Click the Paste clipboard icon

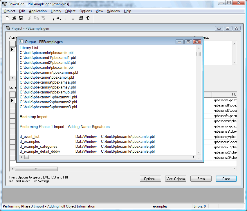click(x=43, y=18)
